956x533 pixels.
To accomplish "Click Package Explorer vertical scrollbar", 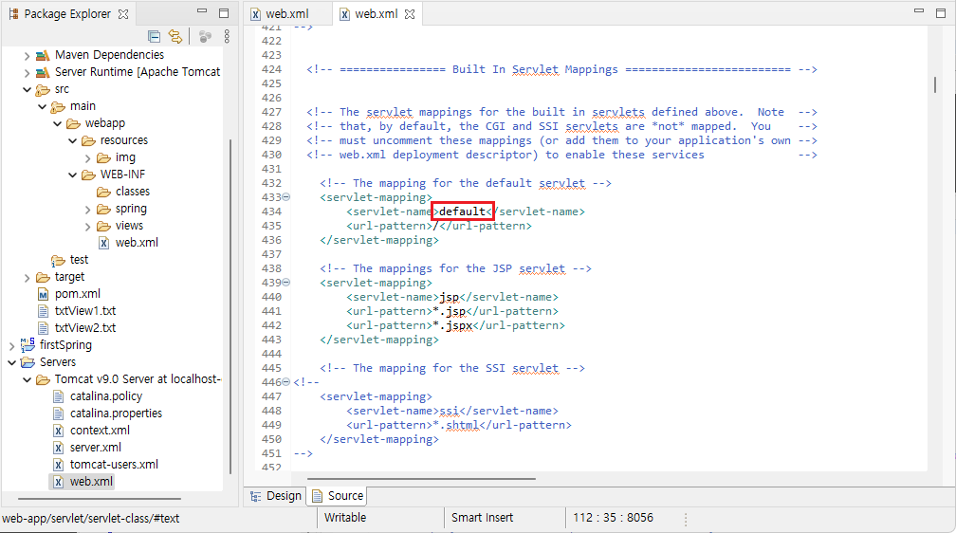I will (230, 306).
